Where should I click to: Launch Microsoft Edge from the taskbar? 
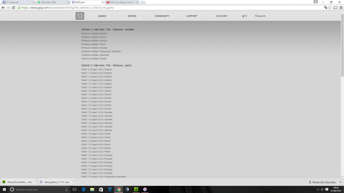[83, 189]
